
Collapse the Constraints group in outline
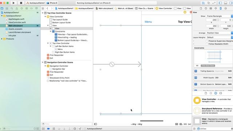[x=51, y=31]
